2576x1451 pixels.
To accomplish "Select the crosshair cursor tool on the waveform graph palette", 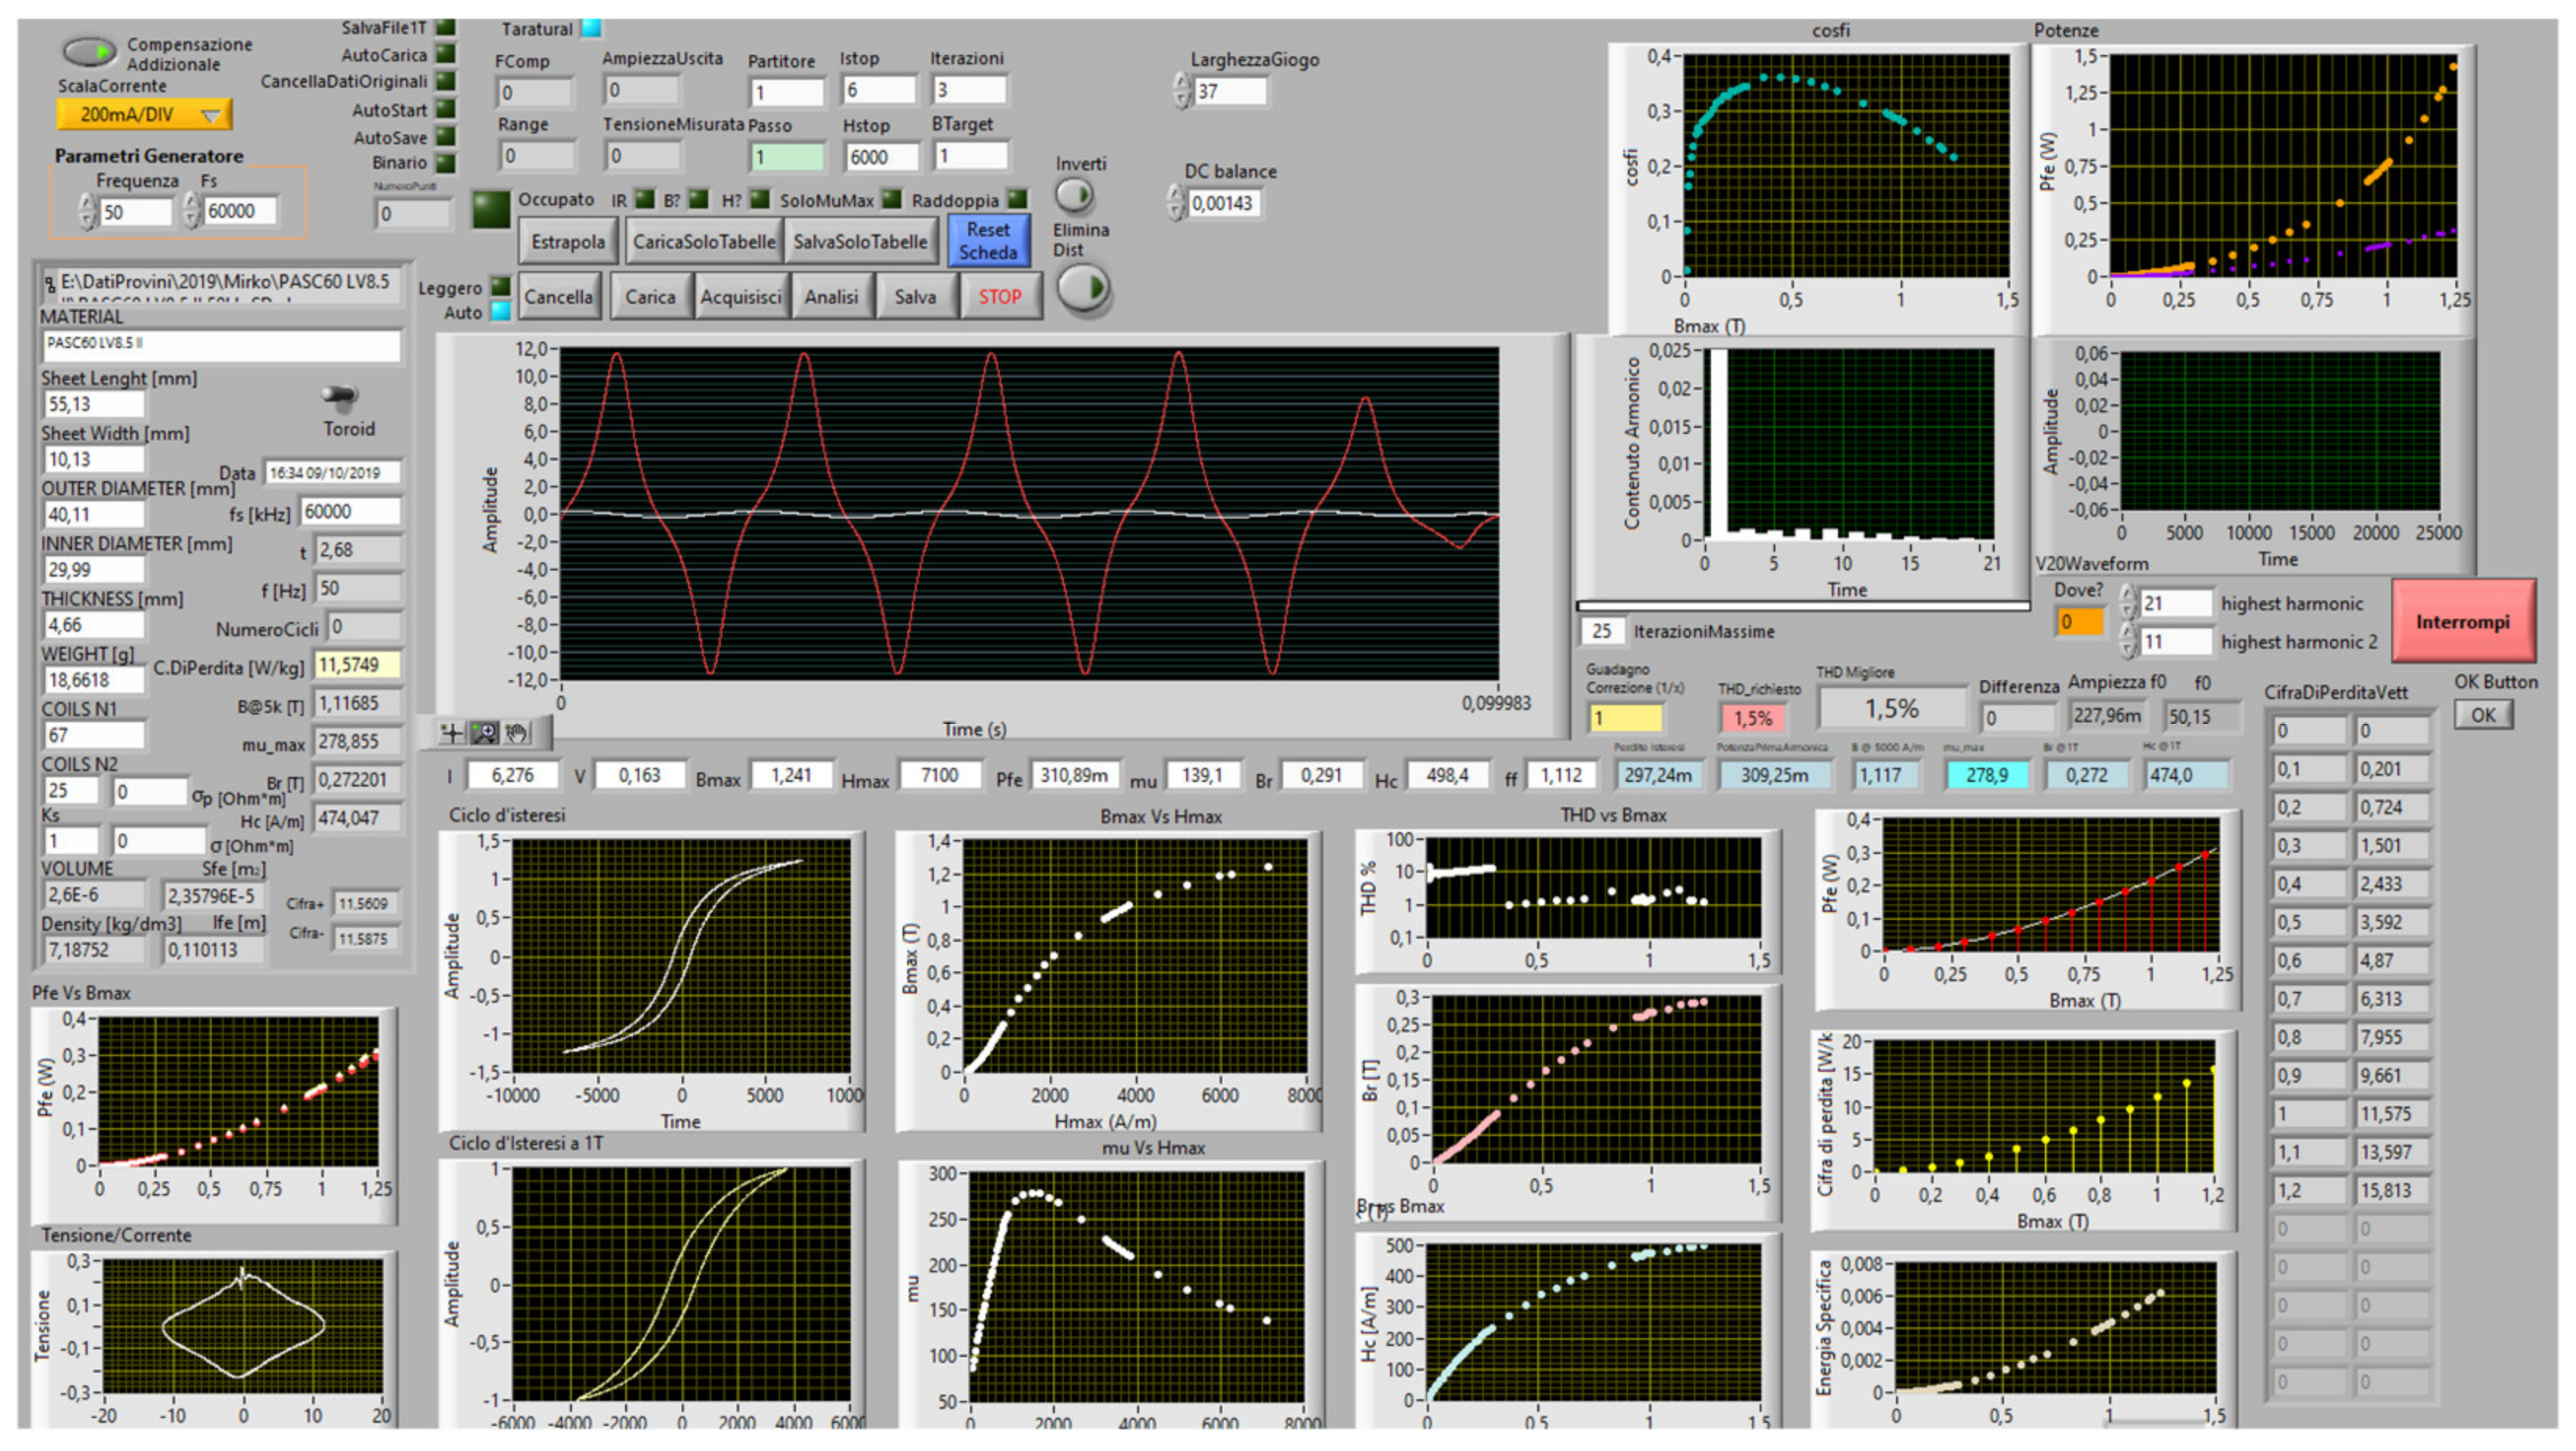I will (x=452, y=733).
